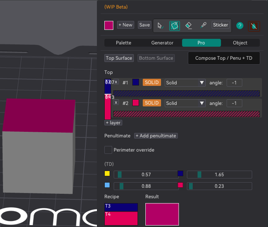Open layer #2 pink color swatch
The image size is (268, 227).
tap(136, 103)
